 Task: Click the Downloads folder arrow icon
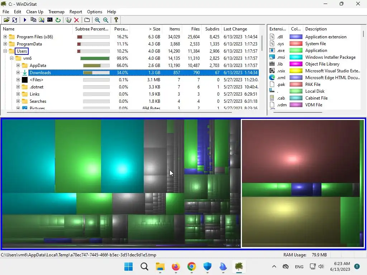25,72
